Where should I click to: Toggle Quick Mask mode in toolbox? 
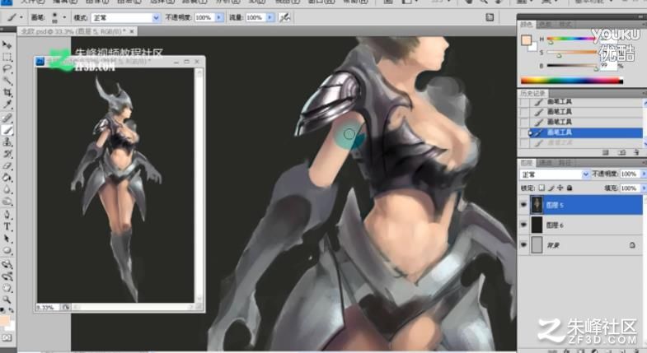(7, 337)
